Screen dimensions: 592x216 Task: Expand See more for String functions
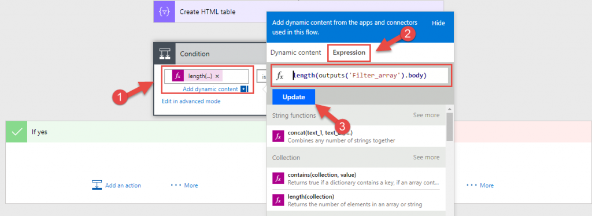tap(426, 115)
